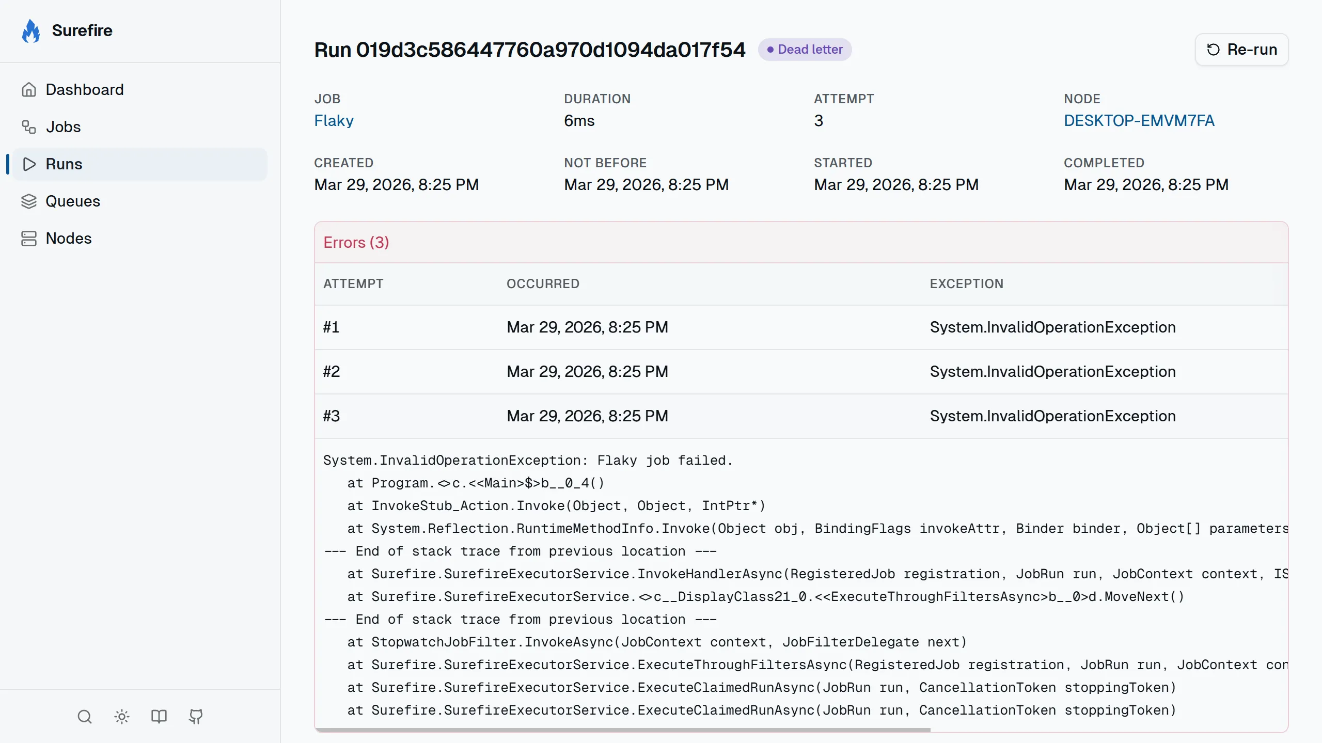Viewport: 1322px width, 743px height.
Task: Go to the Runs page
Action: pyautogui.click(x=64, y=164)
